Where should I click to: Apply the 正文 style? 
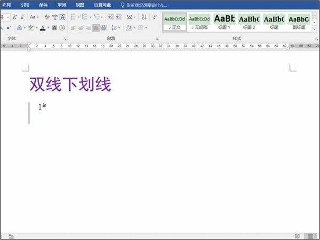(x=174, y=22)
